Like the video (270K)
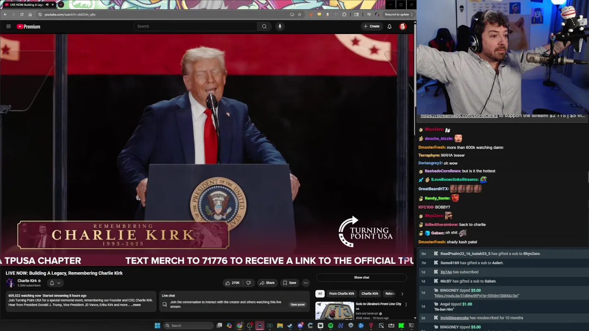 (x=232, y=283)
